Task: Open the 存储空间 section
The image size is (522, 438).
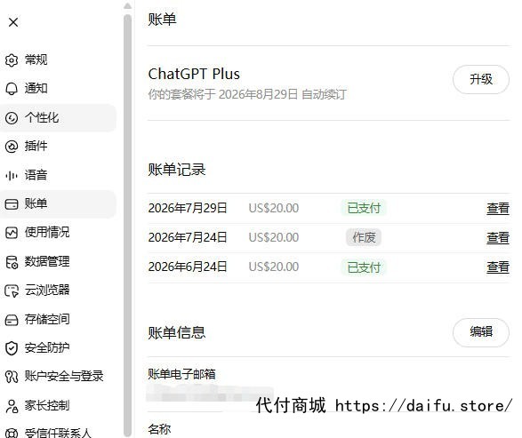Action: pyautogui.click(x=59, y=320)
